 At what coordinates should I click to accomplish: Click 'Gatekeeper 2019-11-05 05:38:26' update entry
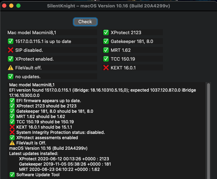pos(65,164)
